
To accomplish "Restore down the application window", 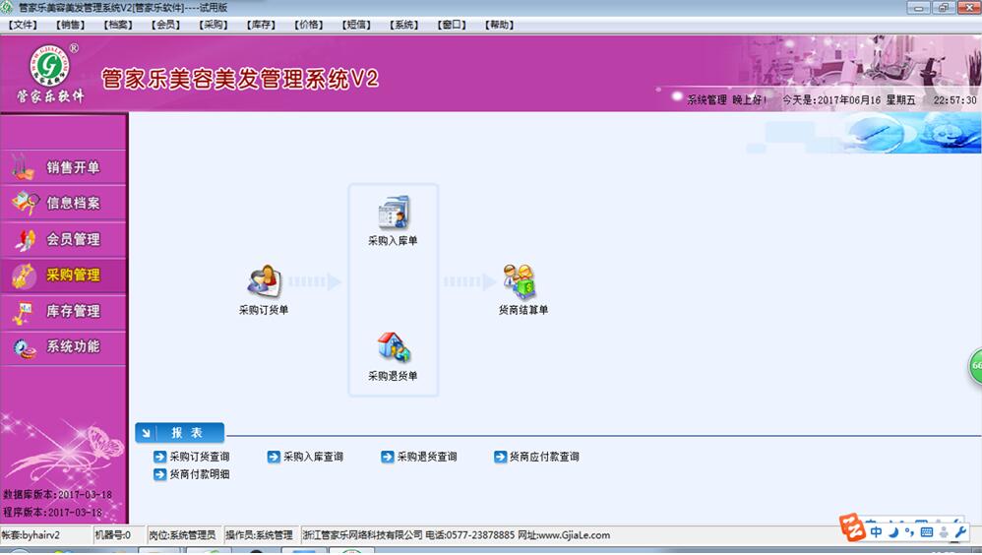I will pyautogui.click(x=944, y=8).
